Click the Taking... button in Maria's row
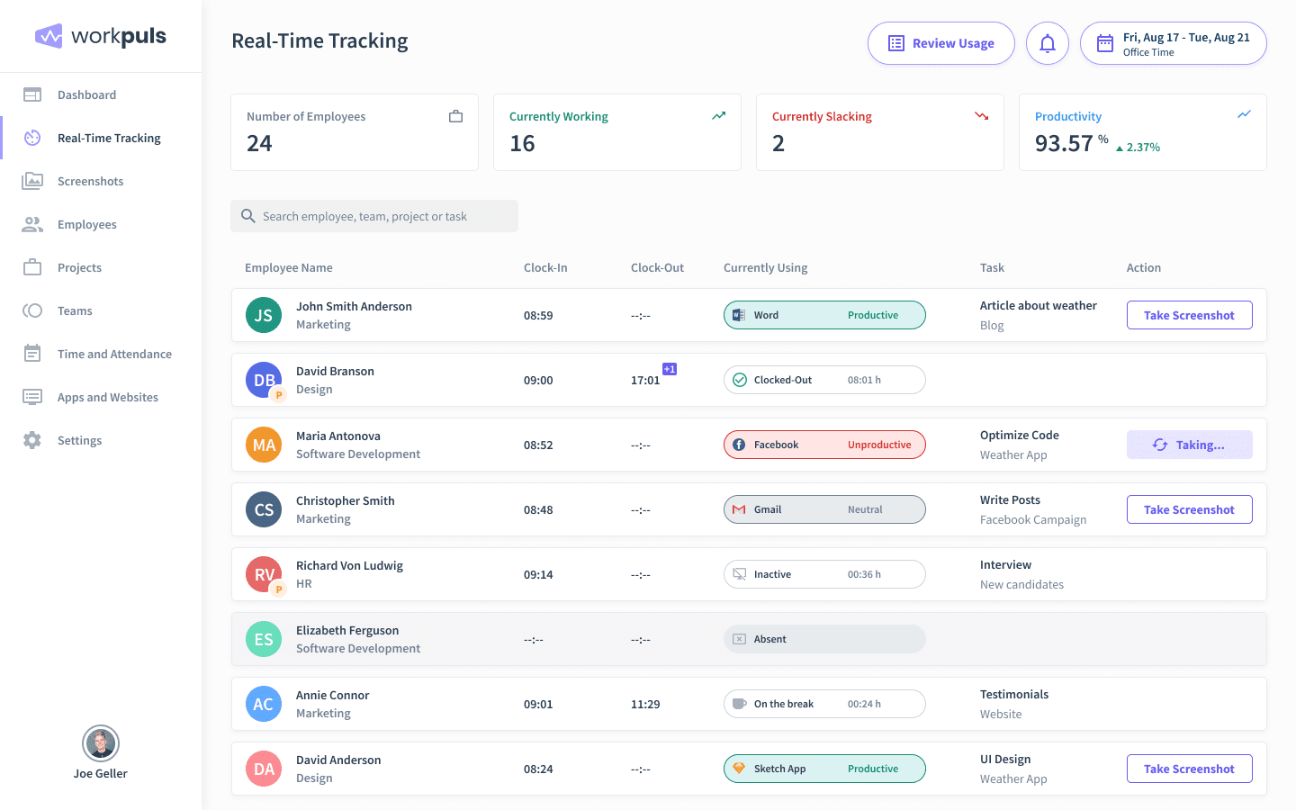1296x810 pixels. [1189, 445]
